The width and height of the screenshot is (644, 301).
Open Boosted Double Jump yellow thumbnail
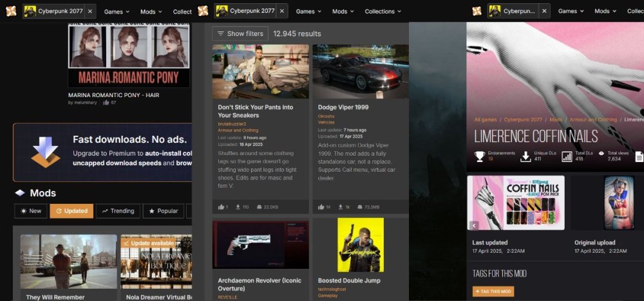coord(361,245)
